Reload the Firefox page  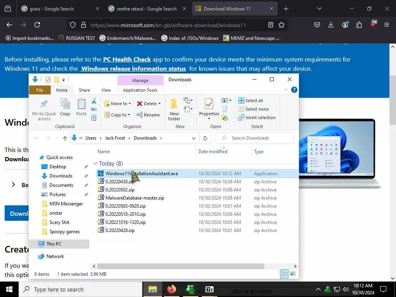(x=37, y=25)
